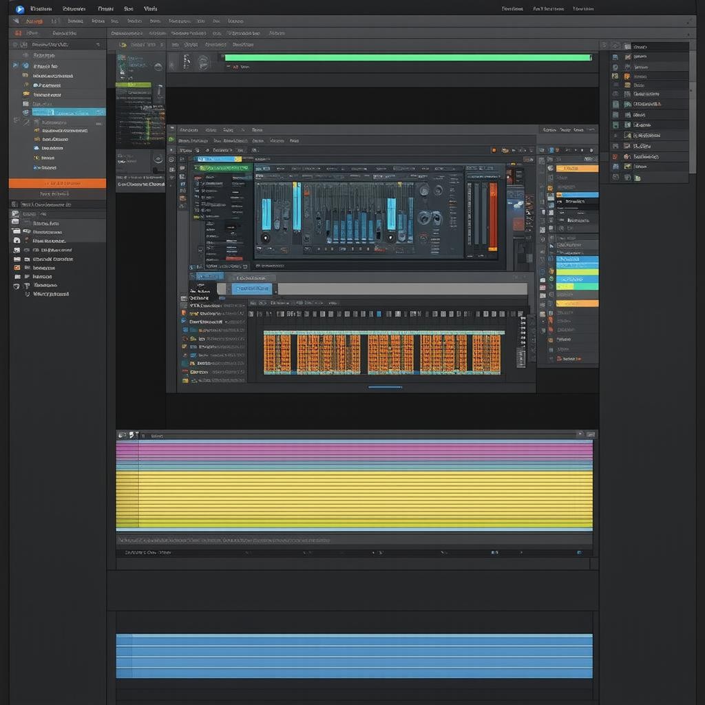Click the green progress bar at the top
This screenshot has width=705, height=705.
[x=407, y=58]
